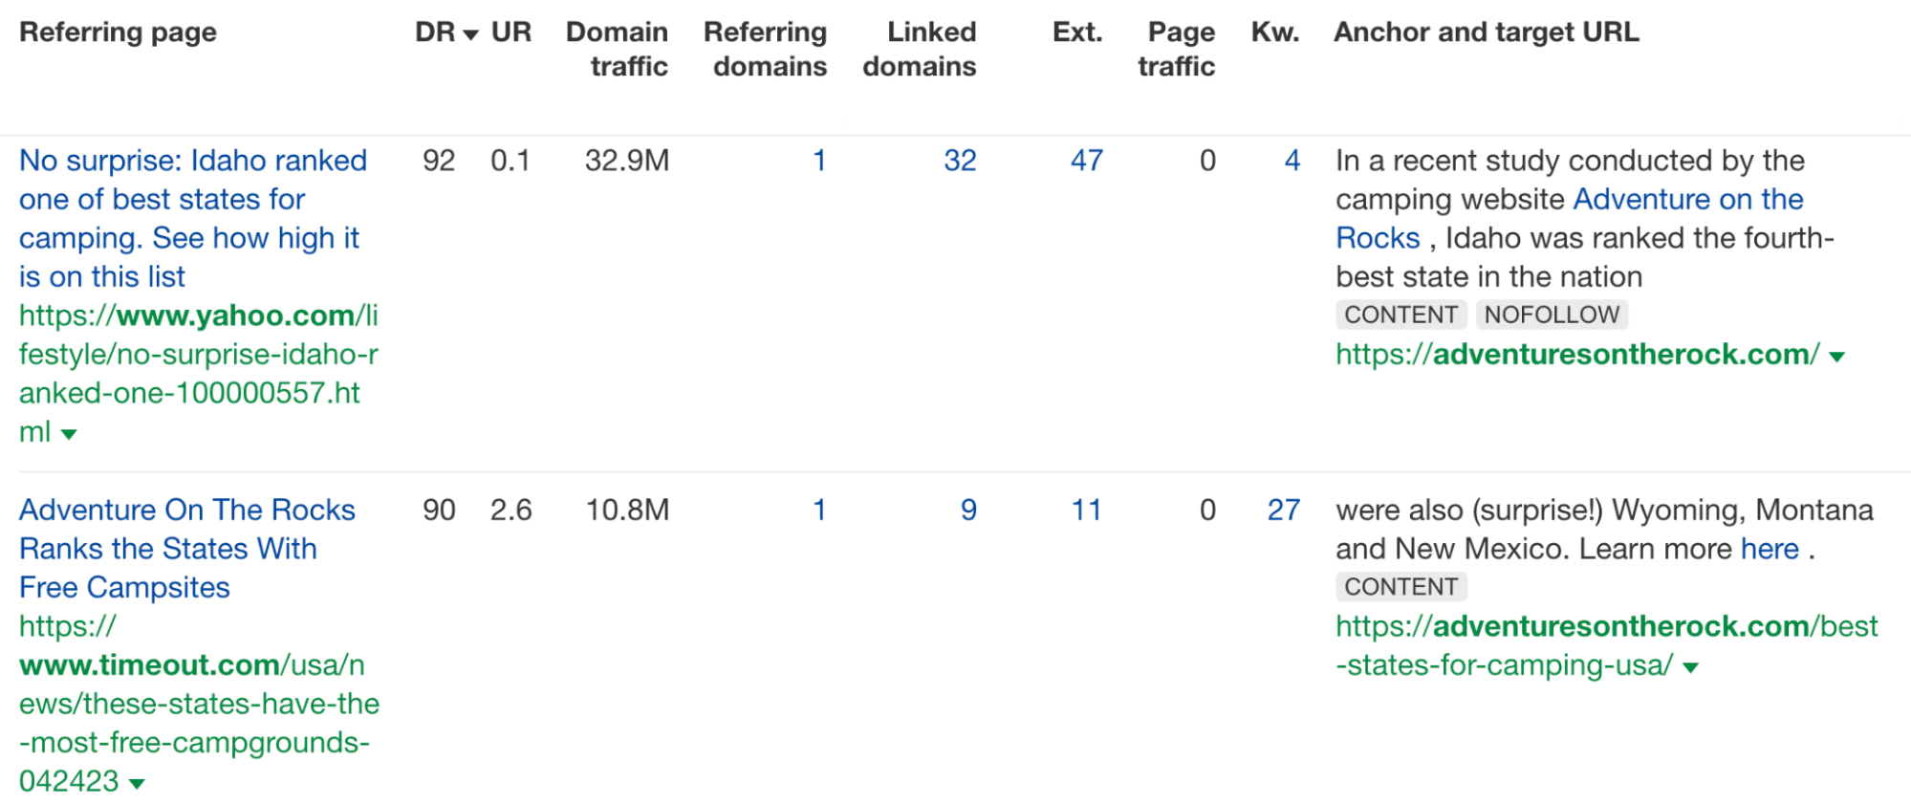Click the Referring page column header
Image resolution: width=1911 pixels, height=805 pixels.
coord(119,32)
